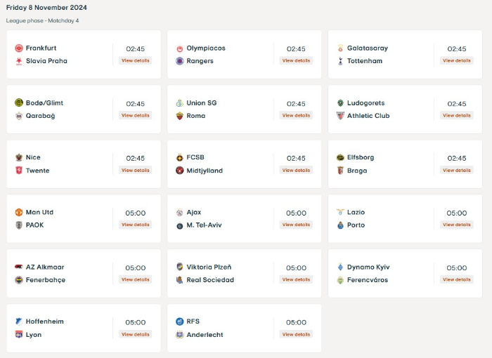Open the Nice vs Twente match card
Viewport: 492px width, 358px height.
click(x=84, y=164)
